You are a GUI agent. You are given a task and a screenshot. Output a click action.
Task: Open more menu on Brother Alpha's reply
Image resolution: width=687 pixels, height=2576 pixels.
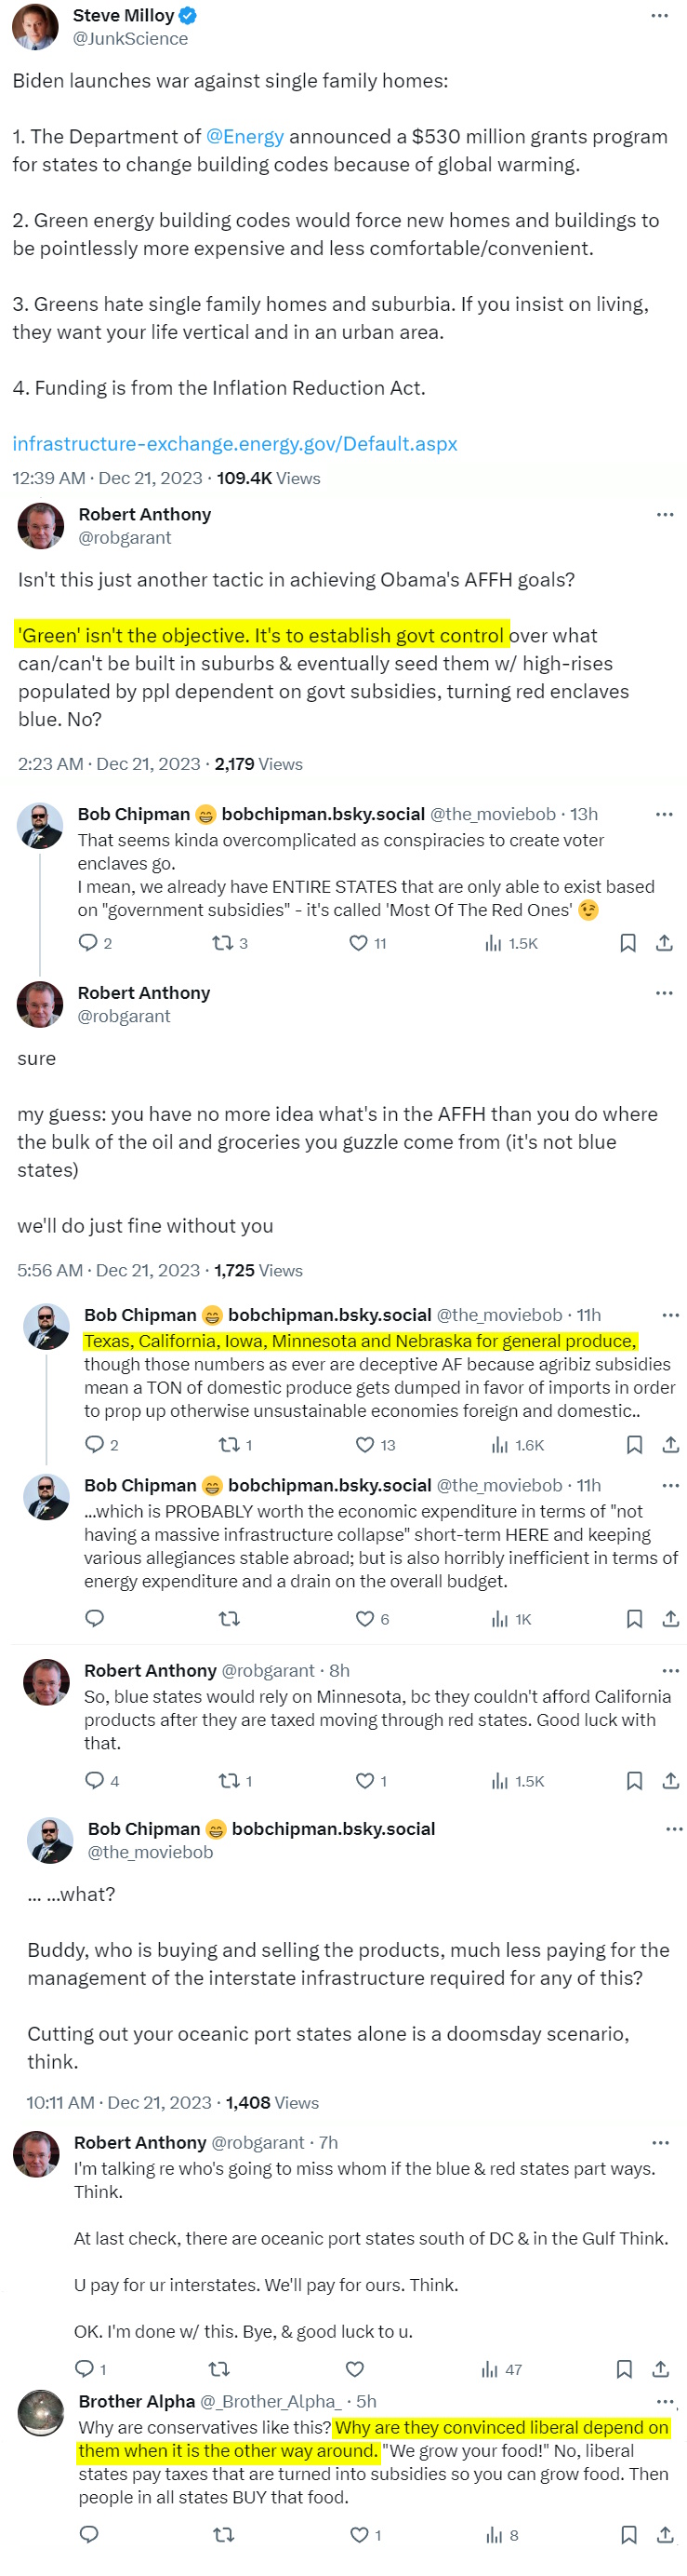coord(665,2400)
